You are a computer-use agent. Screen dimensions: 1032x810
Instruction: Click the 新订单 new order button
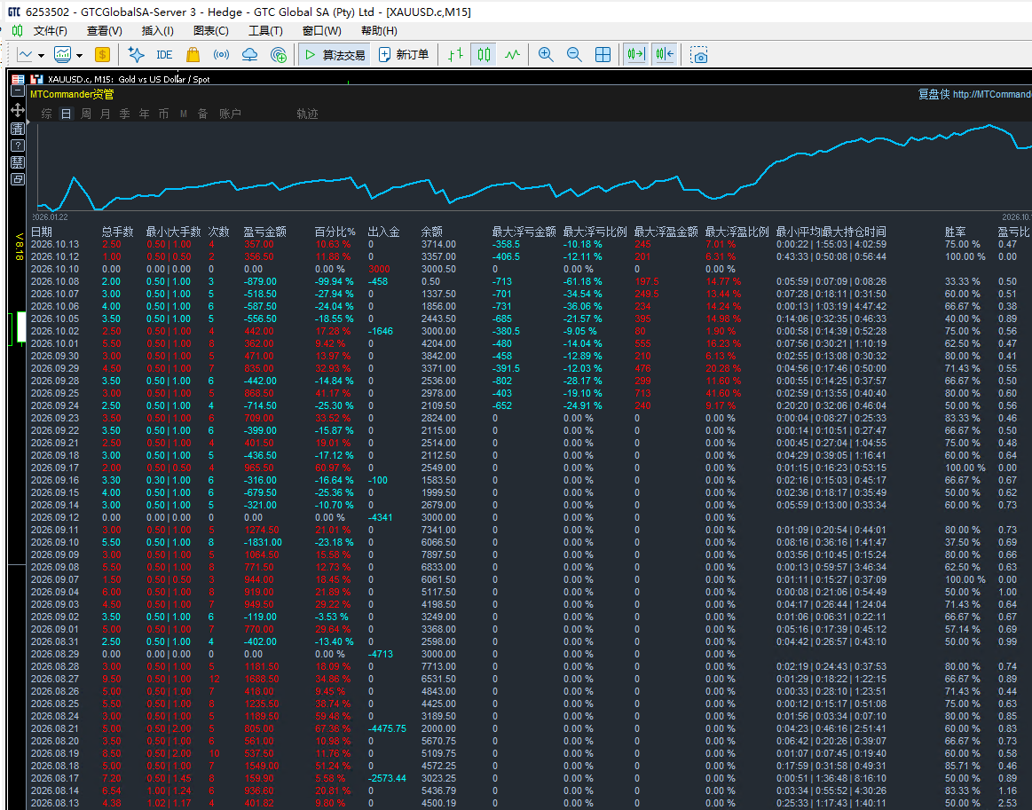[404, 55]
